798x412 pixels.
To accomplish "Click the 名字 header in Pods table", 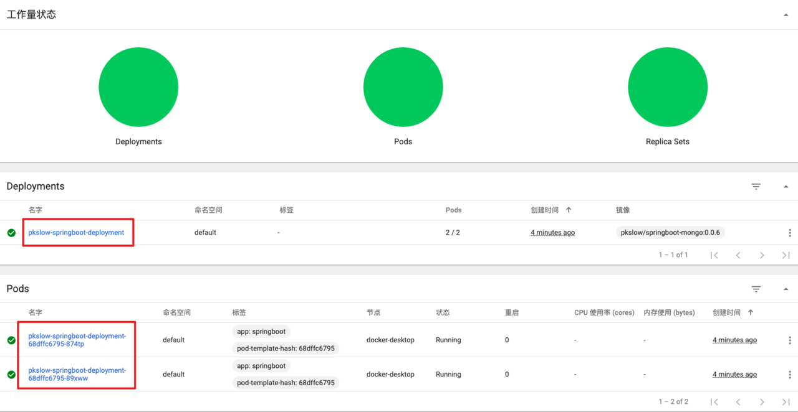I will (x=36, y=312).
